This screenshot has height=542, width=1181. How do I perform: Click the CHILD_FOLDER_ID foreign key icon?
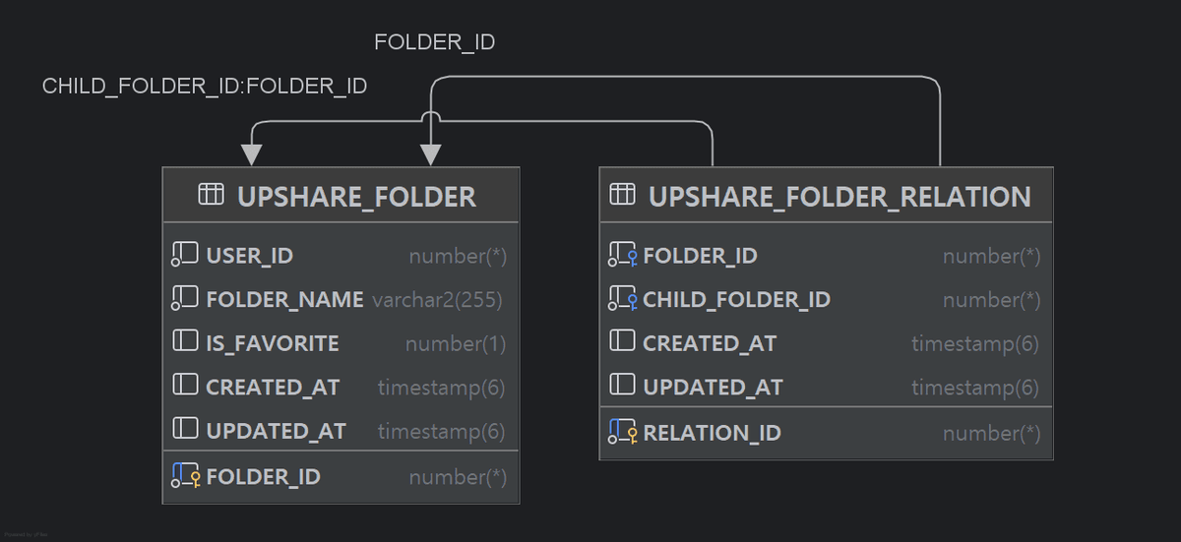pos(623,299)
